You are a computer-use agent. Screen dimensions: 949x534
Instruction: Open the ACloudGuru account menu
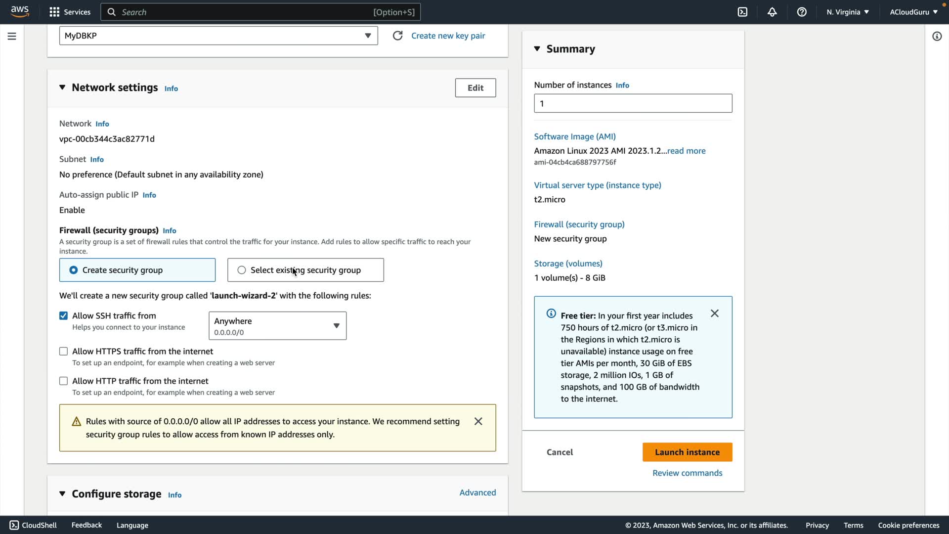(x=913, y=12)
